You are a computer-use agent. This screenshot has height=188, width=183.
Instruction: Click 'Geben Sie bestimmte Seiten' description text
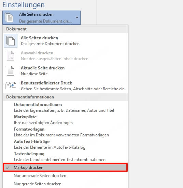click(73, 89)
